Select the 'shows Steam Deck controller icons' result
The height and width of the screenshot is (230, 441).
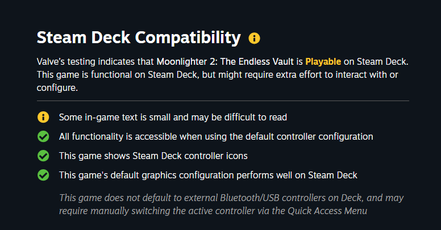pos(153,156)
